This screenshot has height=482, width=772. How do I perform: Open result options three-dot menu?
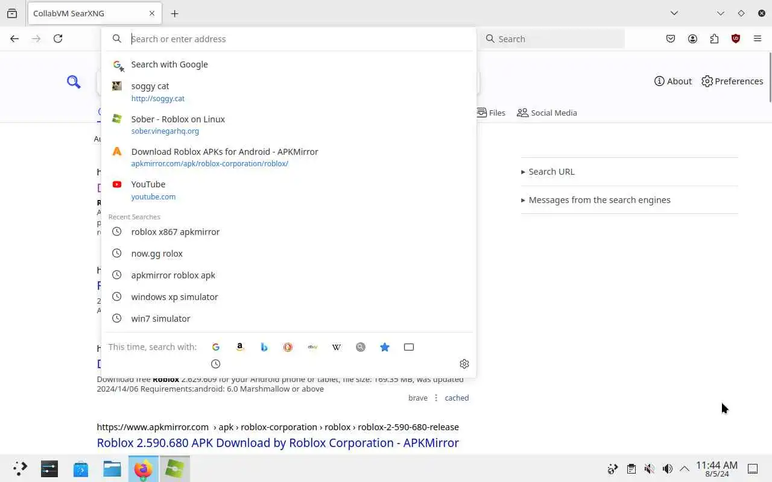click(436, 398)
